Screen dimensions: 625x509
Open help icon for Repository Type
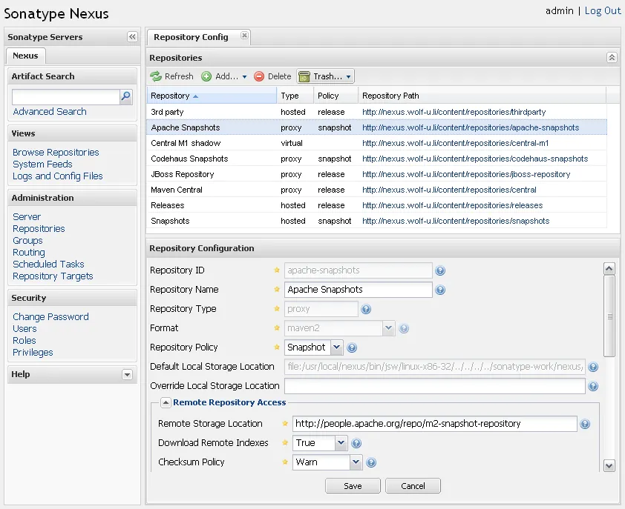(x=366, y=309)
